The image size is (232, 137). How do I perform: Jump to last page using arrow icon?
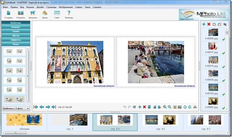(x=53, y=107)
